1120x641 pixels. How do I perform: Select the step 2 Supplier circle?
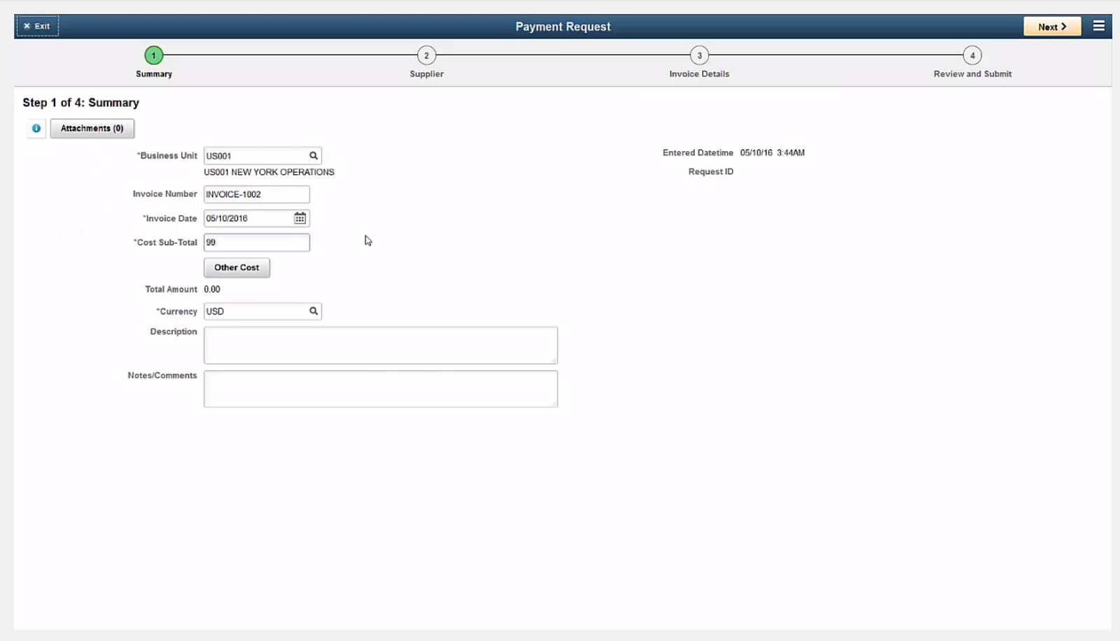click(426, 55)
